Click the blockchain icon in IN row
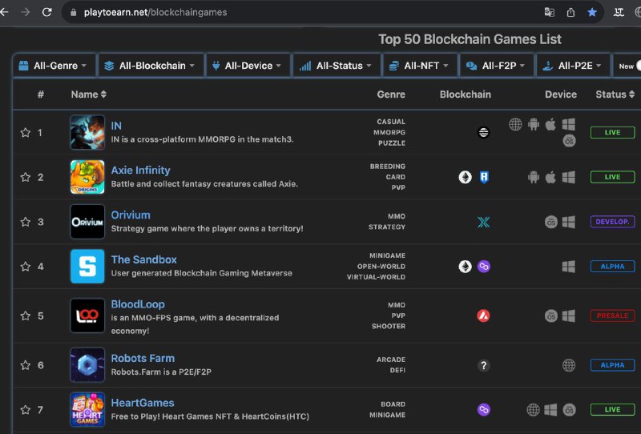 point(484,132)
